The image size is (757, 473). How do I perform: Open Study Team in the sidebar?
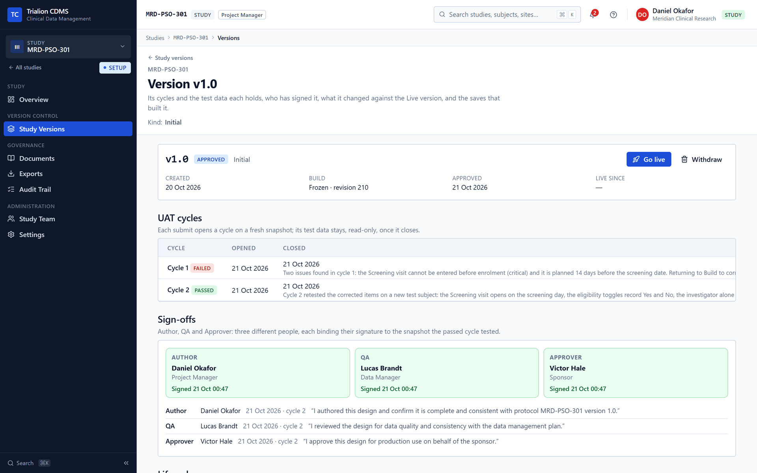click(x=68, y=219)
